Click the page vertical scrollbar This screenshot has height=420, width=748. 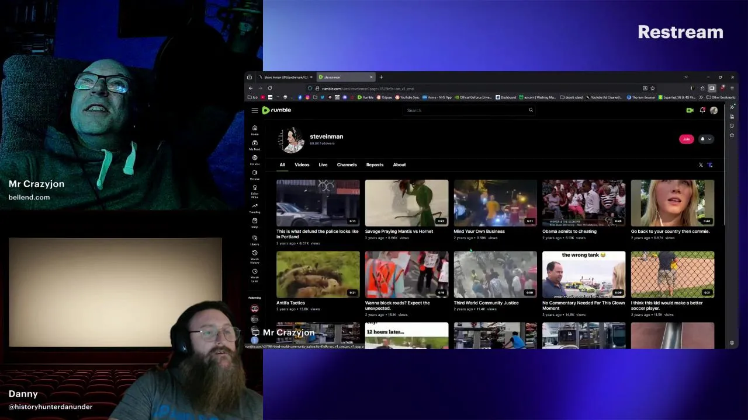(725, 166)
